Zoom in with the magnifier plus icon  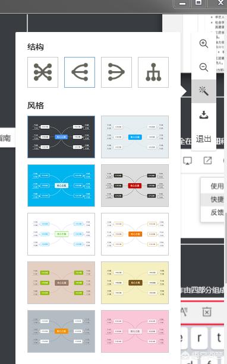point(204,44)
